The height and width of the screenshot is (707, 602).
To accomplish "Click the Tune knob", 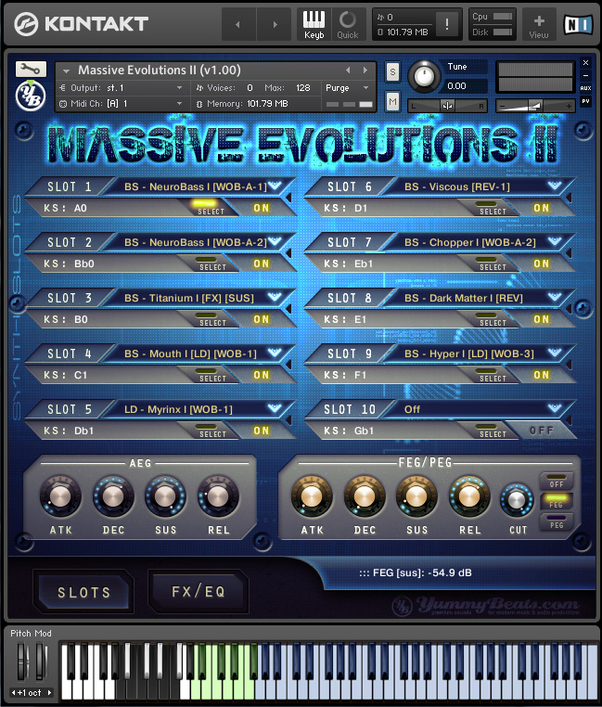I will coord(424,77).
